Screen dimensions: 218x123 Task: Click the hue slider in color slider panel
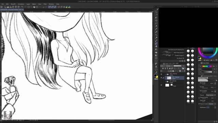pyautogui.click(x=207, y=66)
